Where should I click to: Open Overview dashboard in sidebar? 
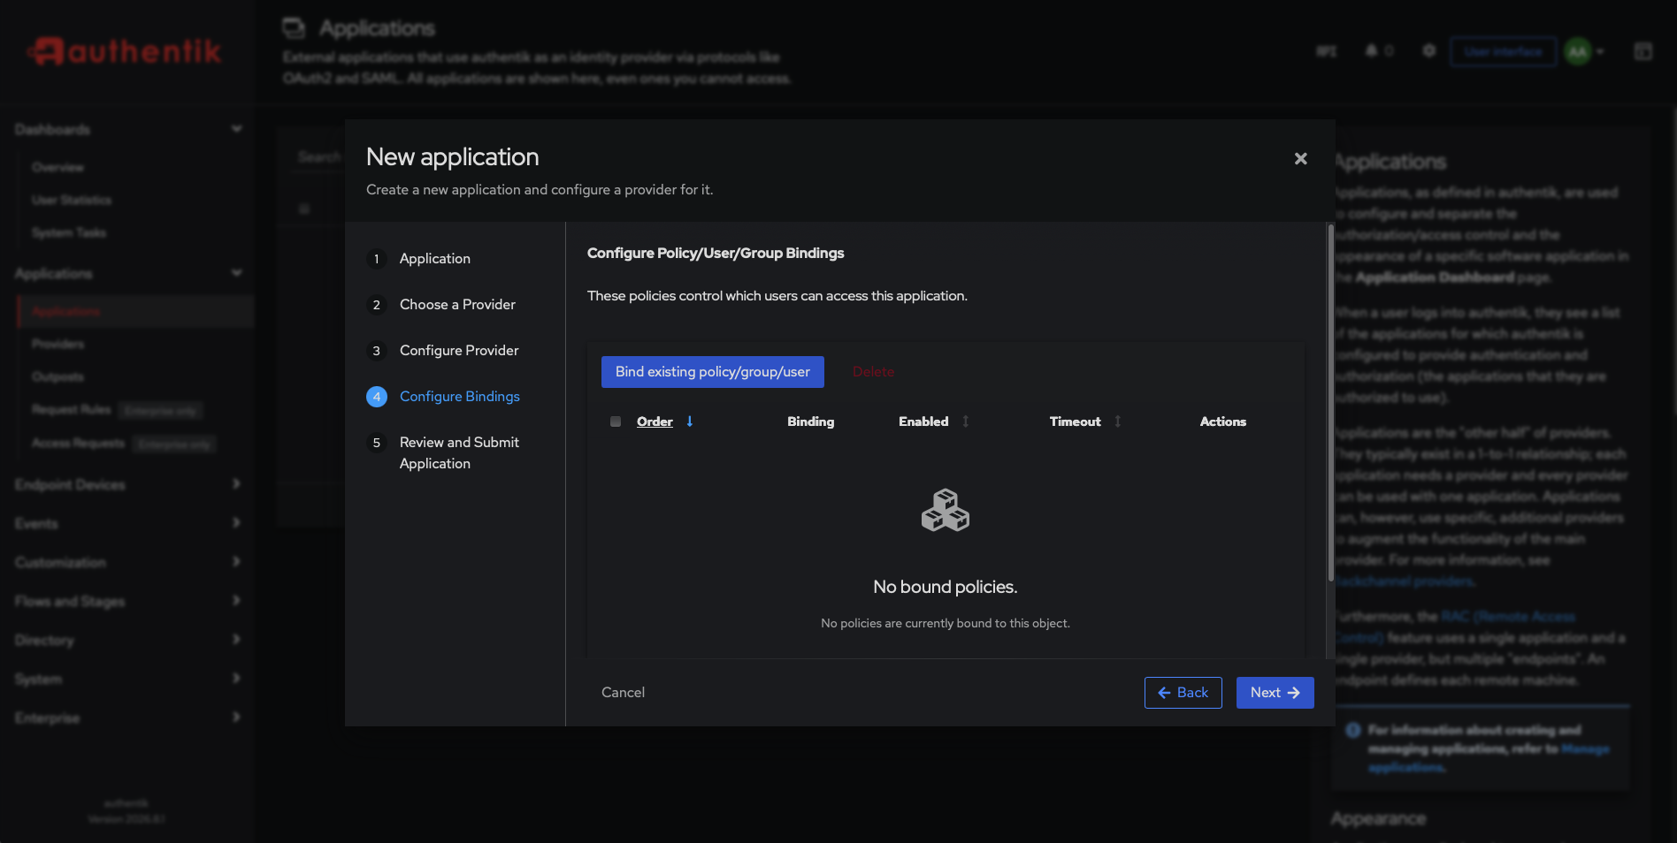(57, 167)
